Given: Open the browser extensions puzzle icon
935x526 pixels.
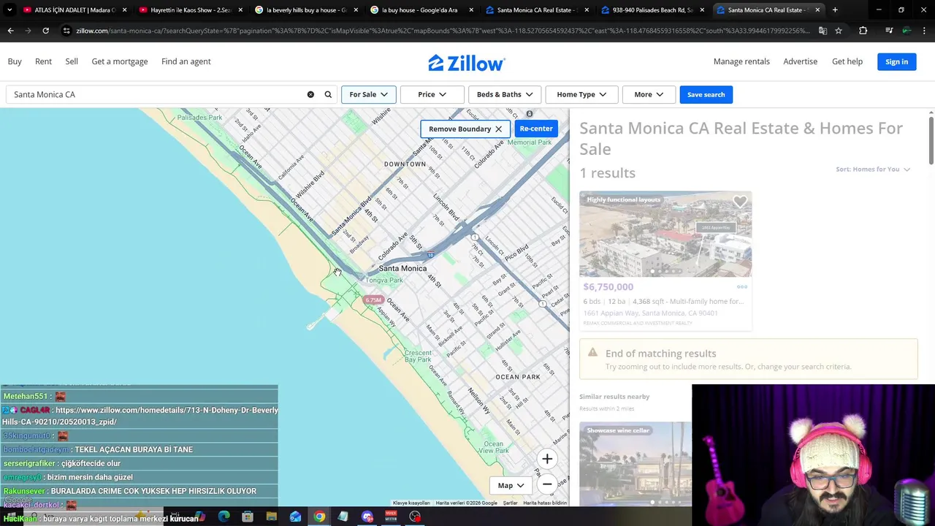Looking at the screenshot, I should pos(863,31).
